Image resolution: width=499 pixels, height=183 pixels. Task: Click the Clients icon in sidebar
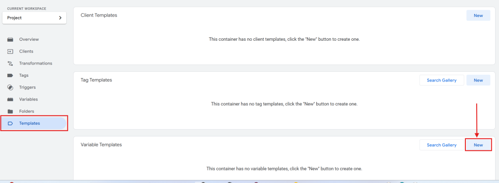(10, 51)
